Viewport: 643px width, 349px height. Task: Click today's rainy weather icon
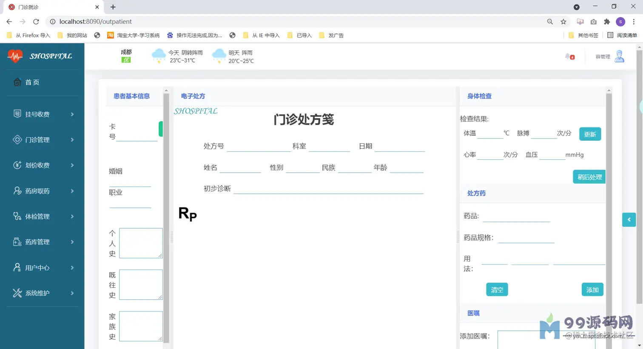159,56
